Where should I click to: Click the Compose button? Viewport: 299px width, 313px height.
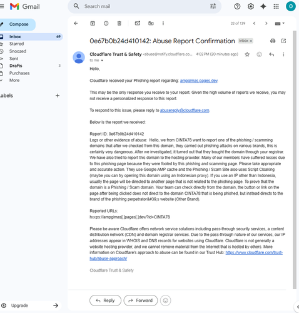18,24
